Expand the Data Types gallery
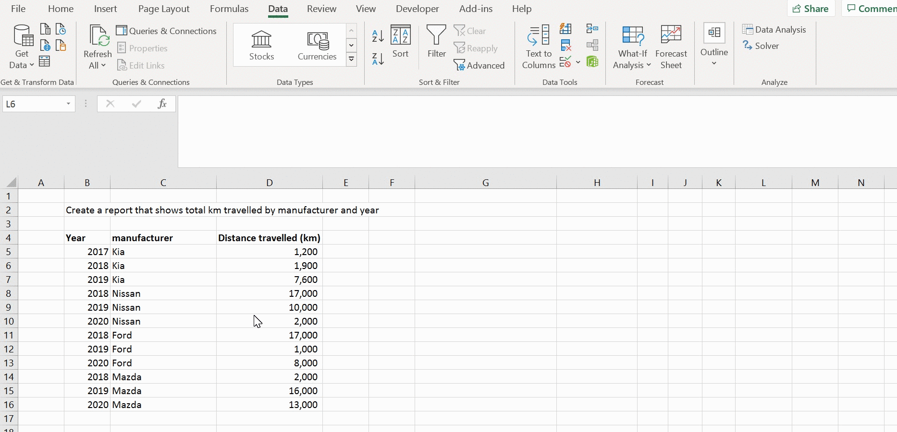The image size is (897, 432). pos(352,59)
